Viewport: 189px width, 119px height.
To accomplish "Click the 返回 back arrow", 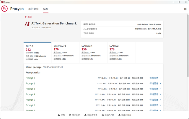I will click(26, 17).
